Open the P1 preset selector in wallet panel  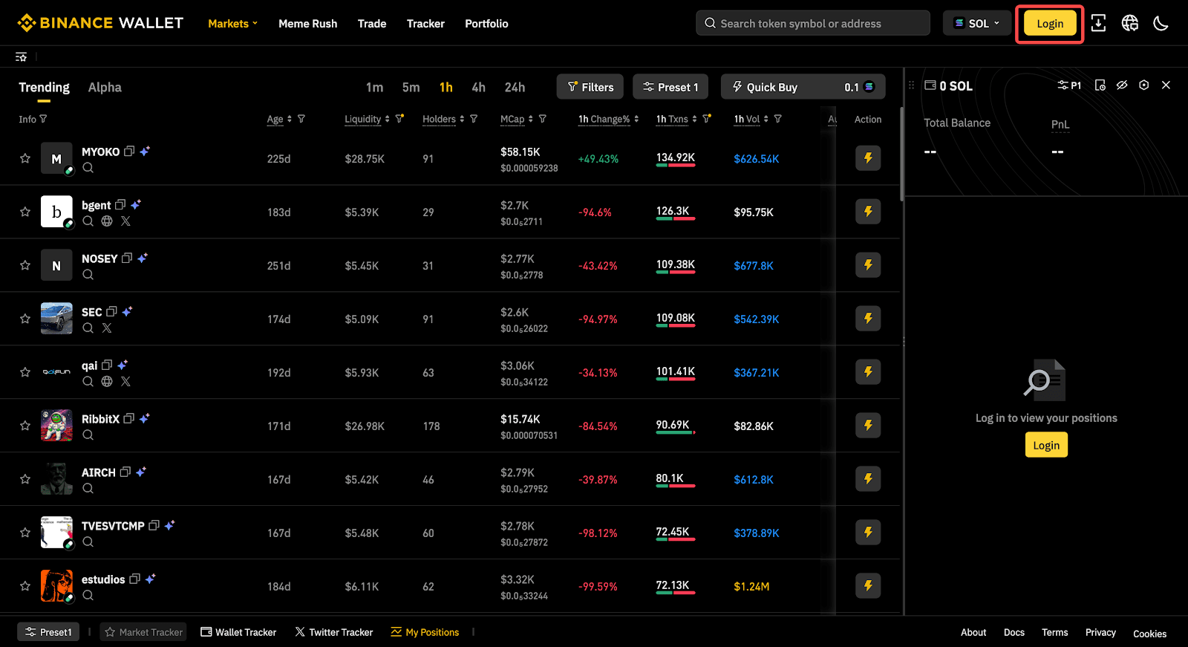(1069, 85)
